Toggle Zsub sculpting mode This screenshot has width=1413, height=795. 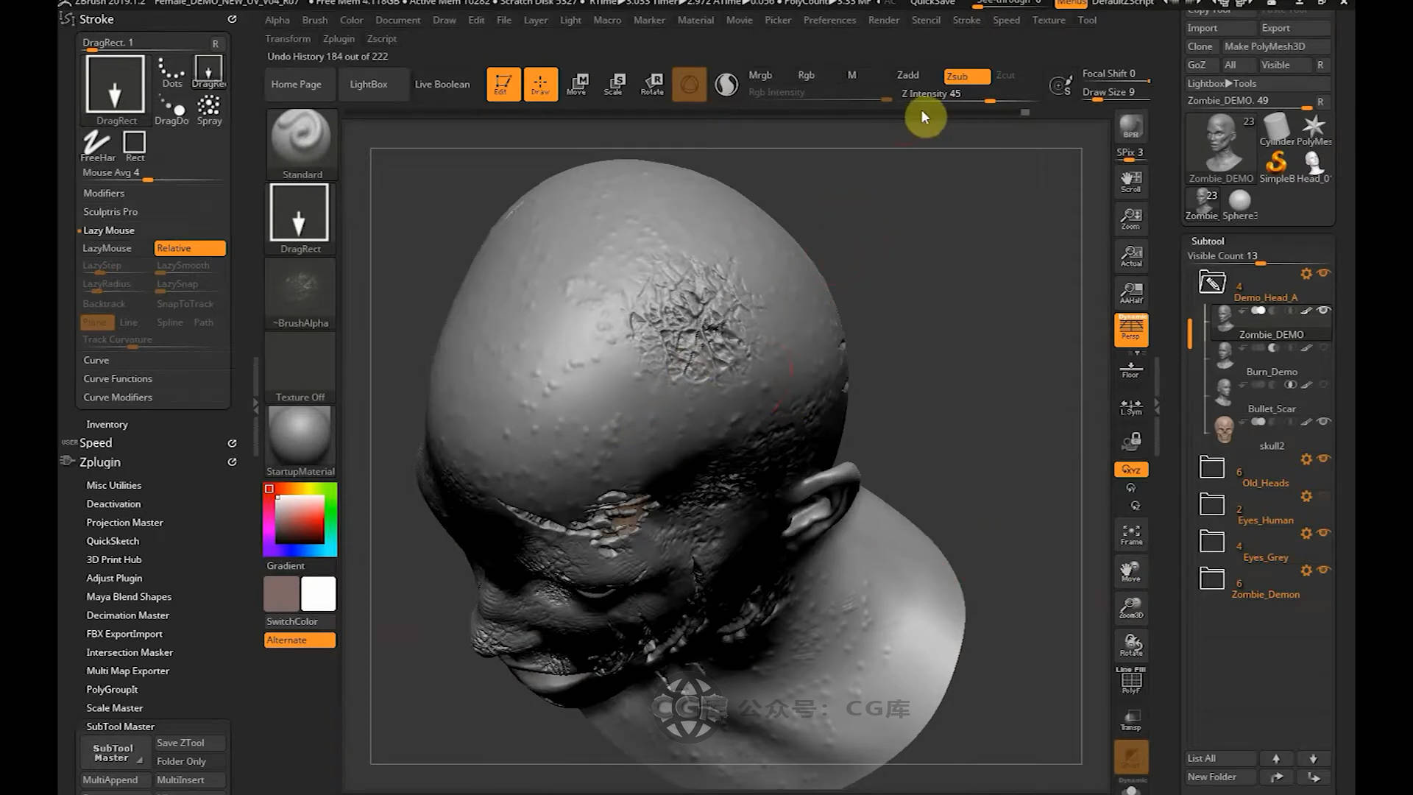click(966, 76)
